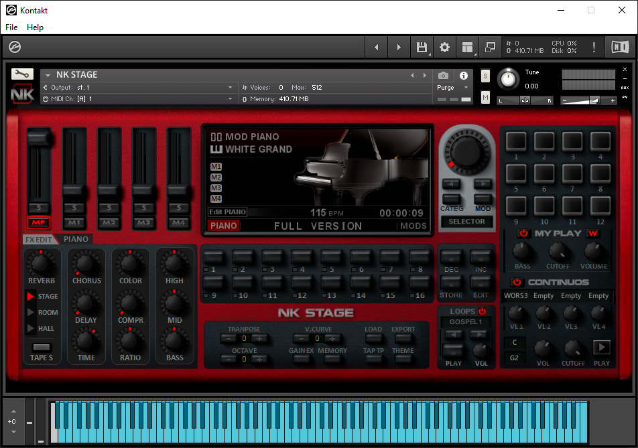Screen dimensions: 638x448
Task: Toggle the M3 layer button
Action: (143, 222)
